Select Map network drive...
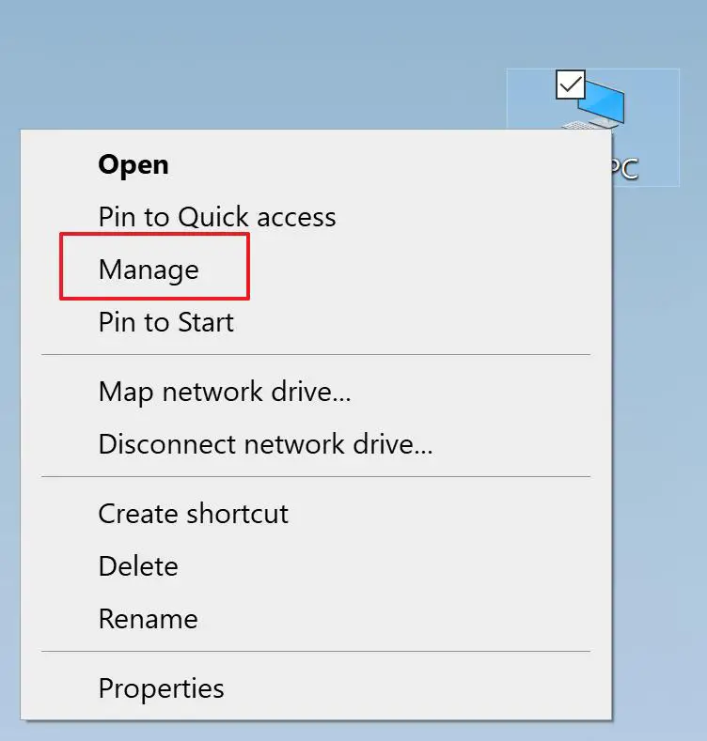Screen dimensions: 707x741 [224, 390]
